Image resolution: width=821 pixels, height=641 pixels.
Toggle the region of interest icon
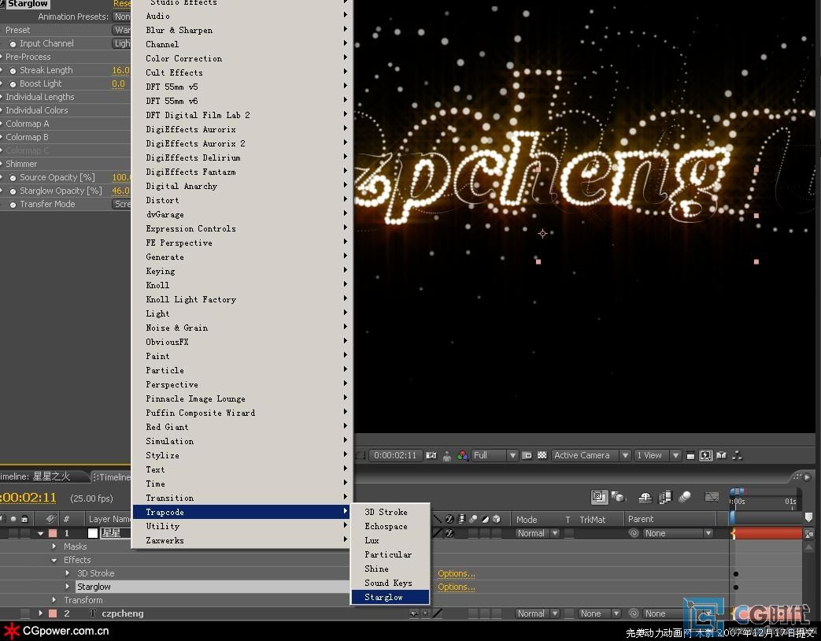tap(527, 456)
